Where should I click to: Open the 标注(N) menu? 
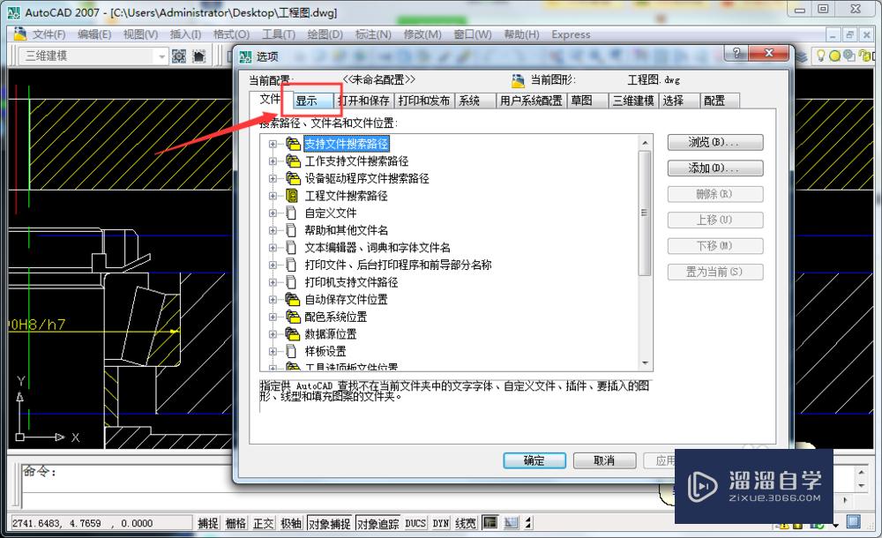tap(373, 34)
